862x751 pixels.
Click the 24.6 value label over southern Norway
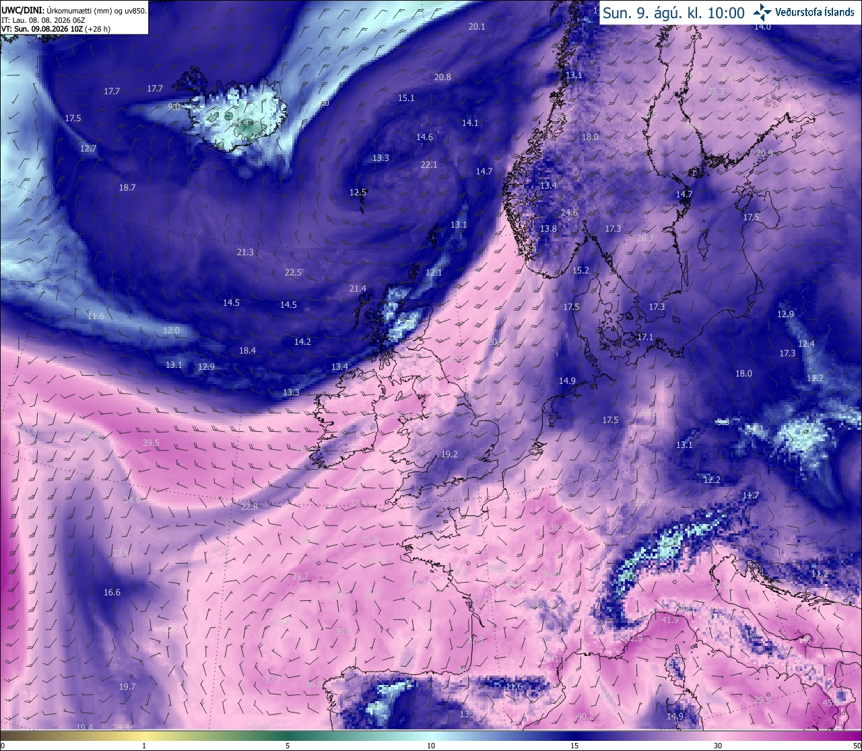(569, 213)
